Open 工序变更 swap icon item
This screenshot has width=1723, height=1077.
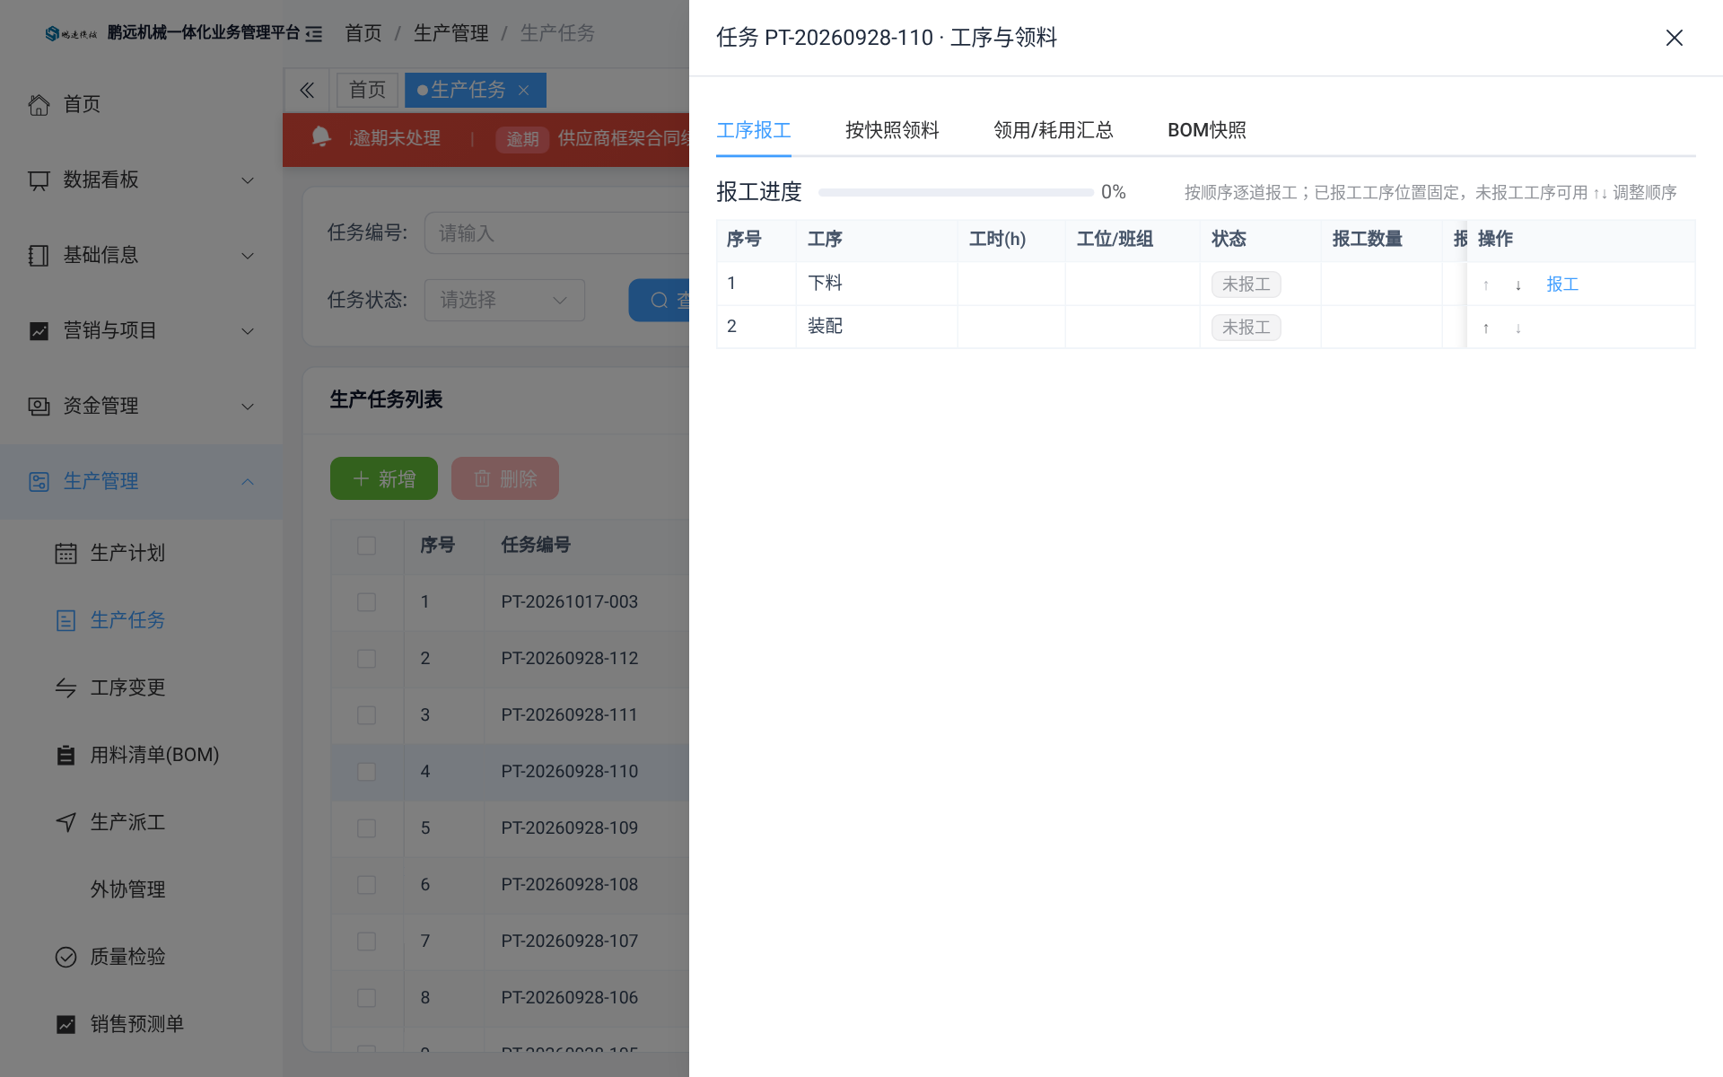click(66, 687)
